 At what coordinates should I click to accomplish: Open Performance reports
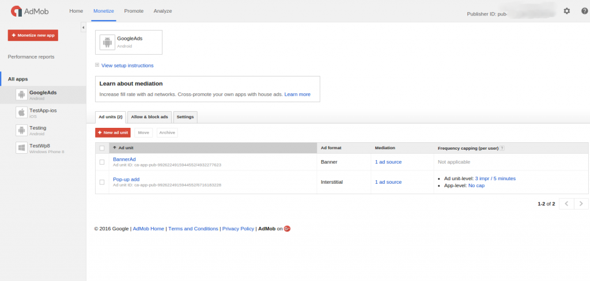(x=31, y=57)
